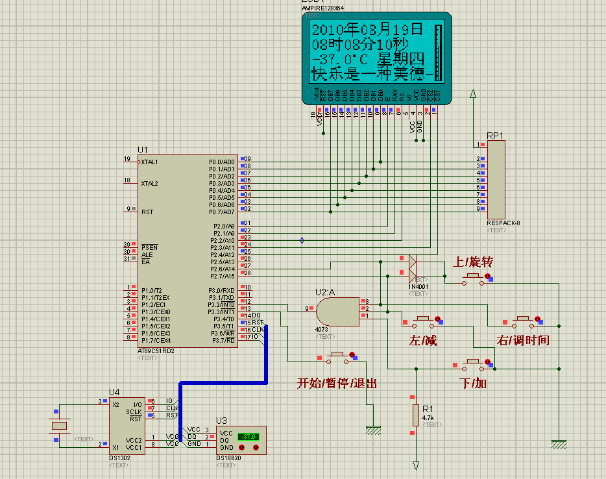Increase DS18B20 temperature with the up-arrow button
The image size is (606, 479).
pos(256,448)
